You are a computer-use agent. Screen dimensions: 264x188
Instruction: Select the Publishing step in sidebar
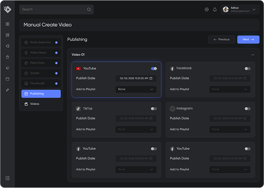[x=41, y=94]
